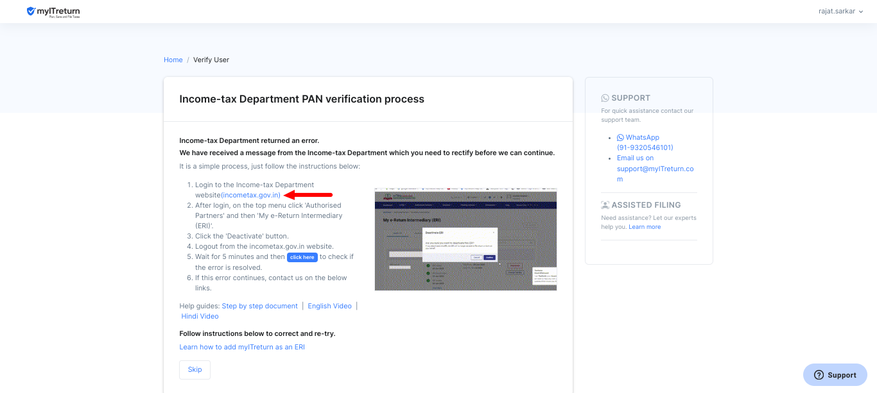Open the English Video help guide
The image size is (877, 393).
click(x=330, y=306)
